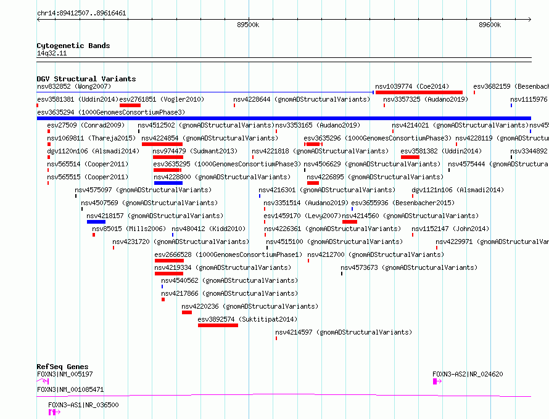Click the FOXN3-AS2 gene arrow glyph

[437, 381]
